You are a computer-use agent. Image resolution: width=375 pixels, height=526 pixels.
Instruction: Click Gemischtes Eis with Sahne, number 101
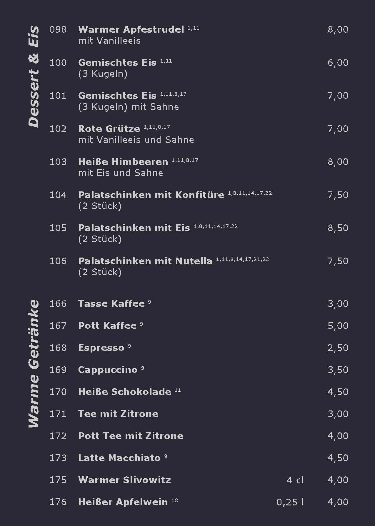[x=117, y=96]
